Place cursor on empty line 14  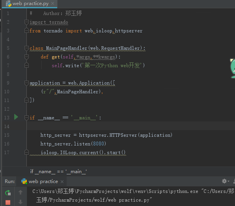pos(131,126)
